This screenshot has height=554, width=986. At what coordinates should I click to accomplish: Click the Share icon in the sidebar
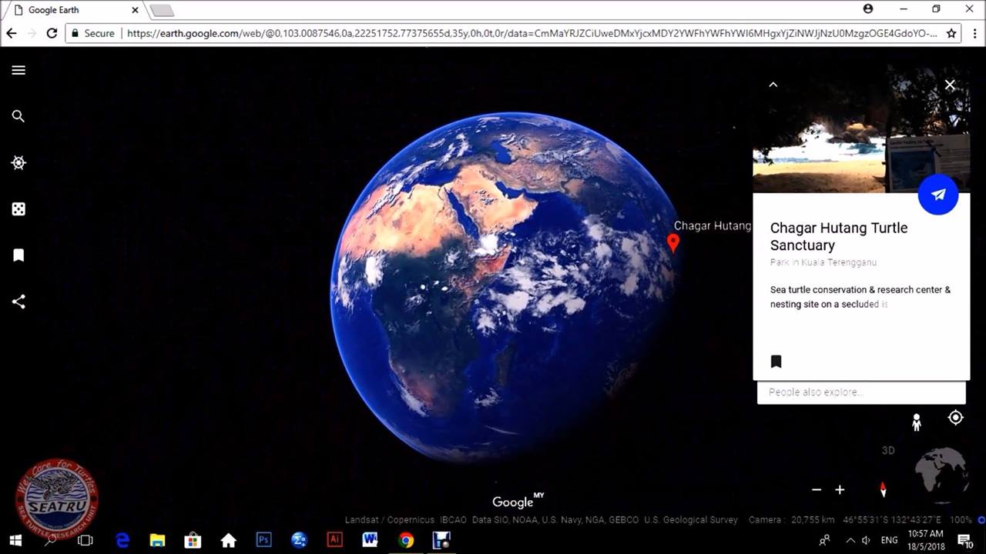pos(18,302)
